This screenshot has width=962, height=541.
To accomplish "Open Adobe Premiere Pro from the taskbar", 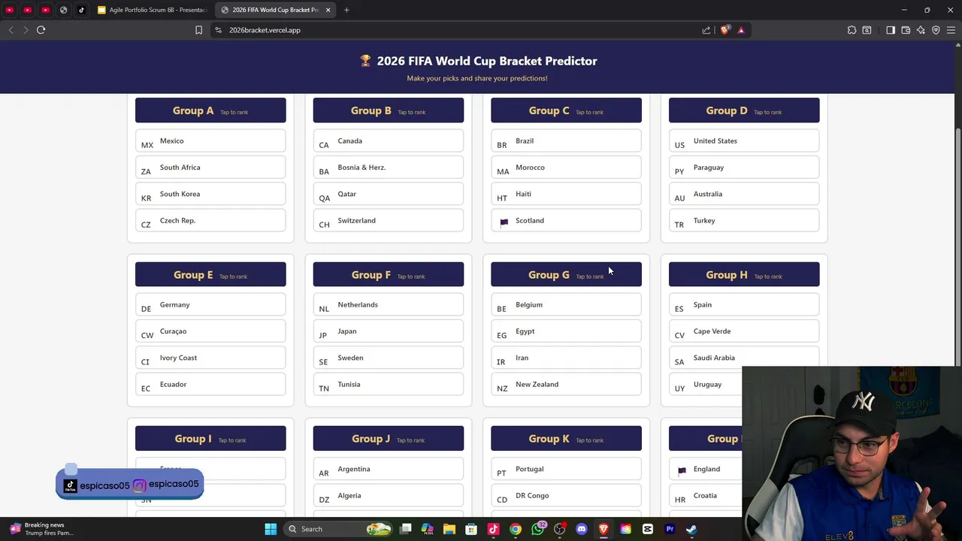I will pyautogui.click(x=670, y=529).
